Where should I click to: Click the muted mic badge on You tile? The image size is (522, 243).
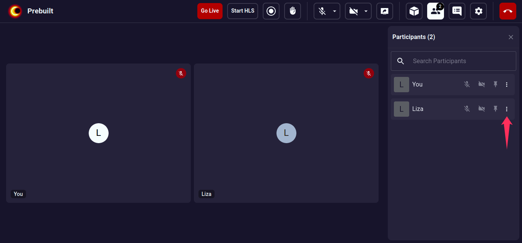(181, 73)
